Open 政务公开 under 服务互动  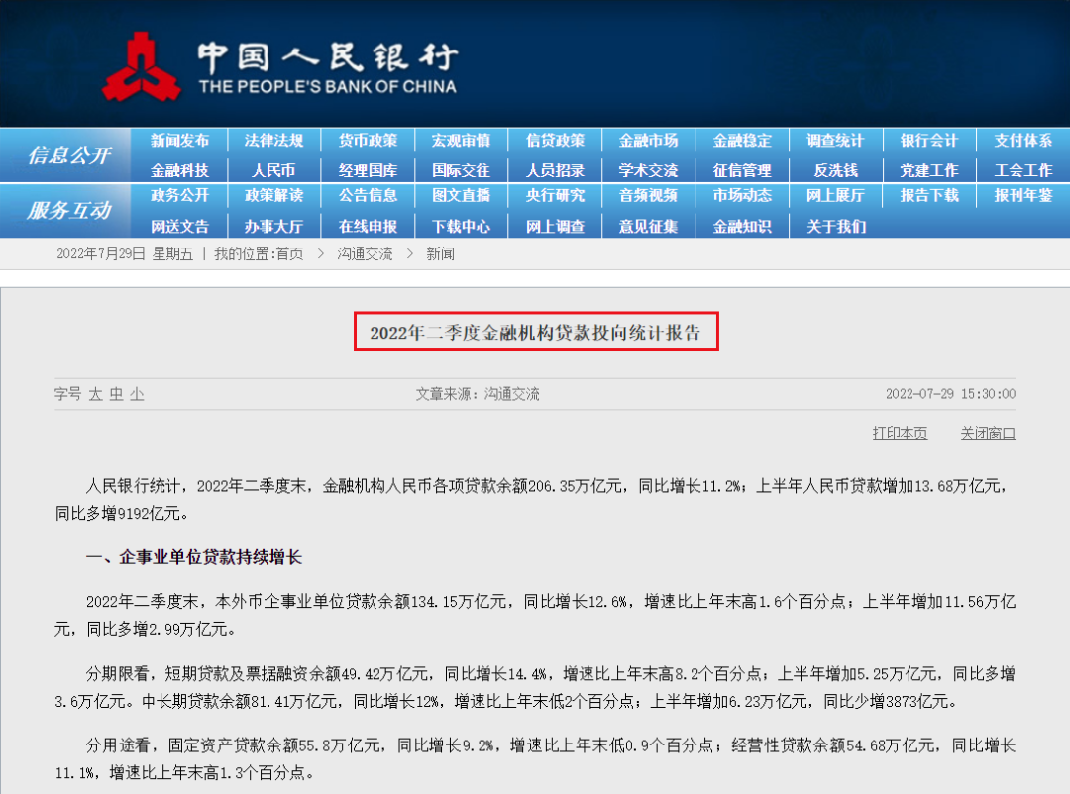click(x=180, y=195)
